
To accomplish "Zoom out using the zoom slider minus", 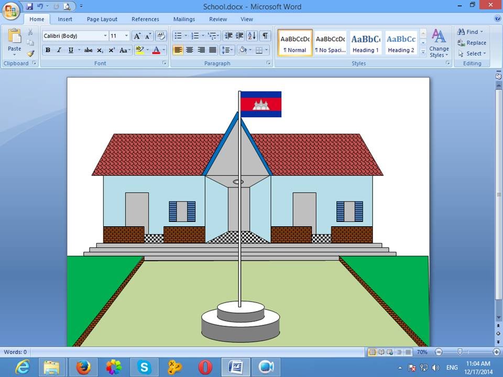I will (439, 352).
